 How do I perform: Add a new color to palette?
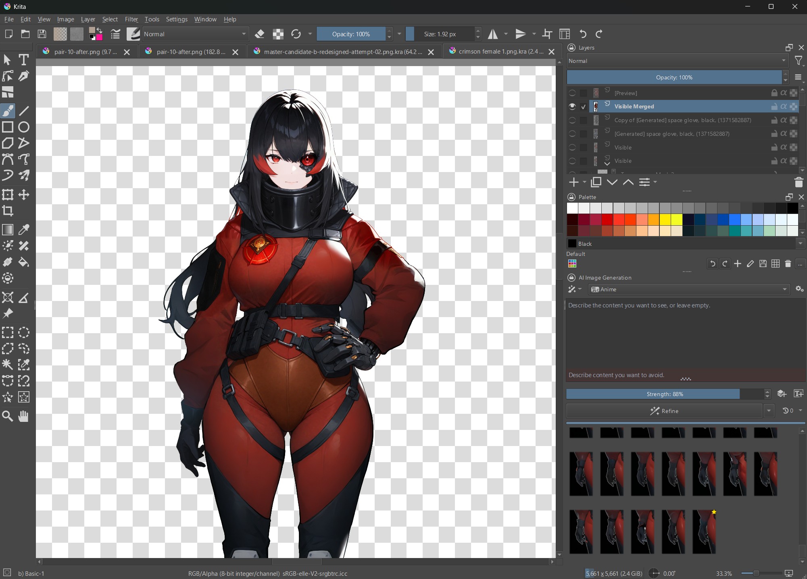coord(738,264)
